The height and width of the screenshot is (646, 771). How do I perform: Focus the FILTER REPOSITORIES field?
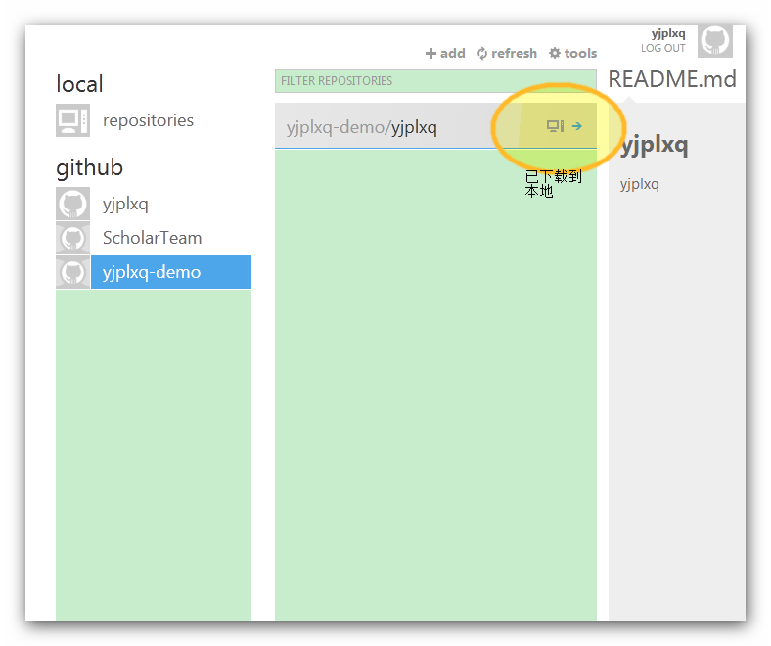click(435, 81)
